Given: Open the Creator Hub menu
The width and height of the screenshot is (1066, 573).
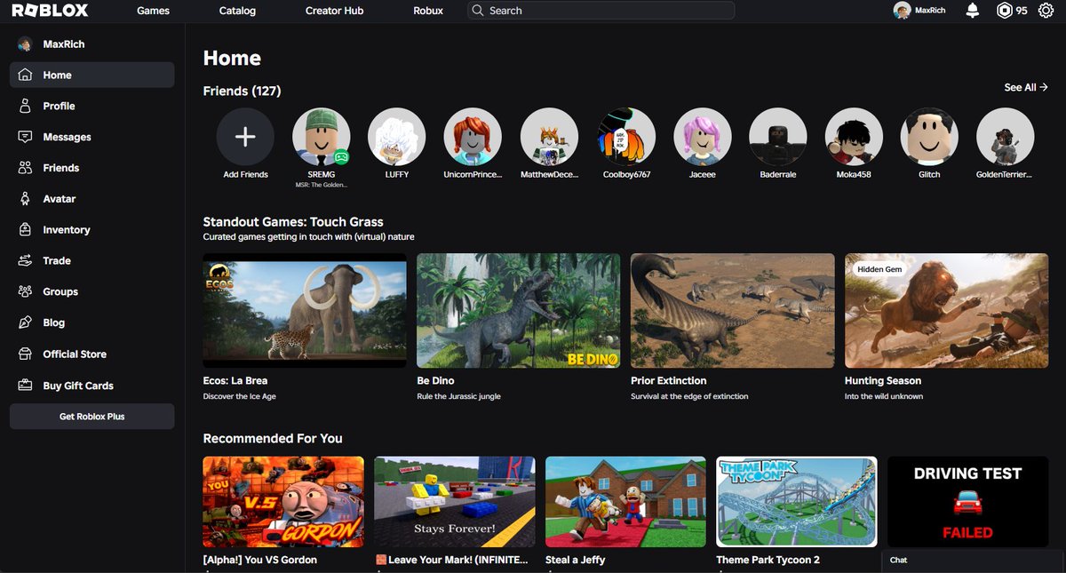Looking at the screenshot, I should [334, 11].
